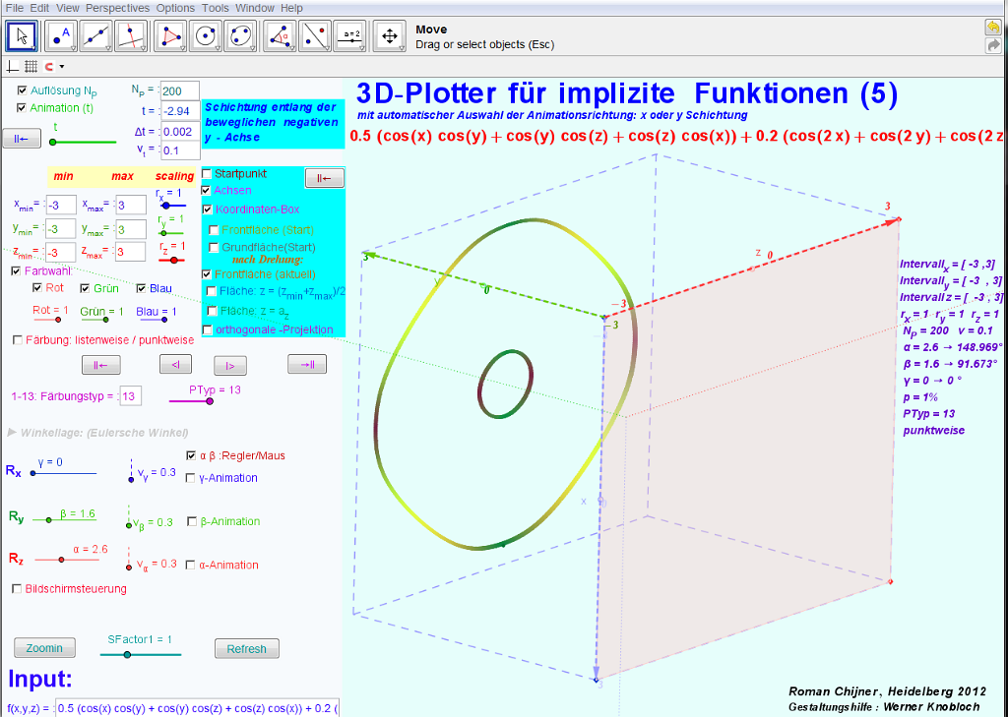Click the PTyp slider handle
1008x717 pixels.
click(209, 401)
